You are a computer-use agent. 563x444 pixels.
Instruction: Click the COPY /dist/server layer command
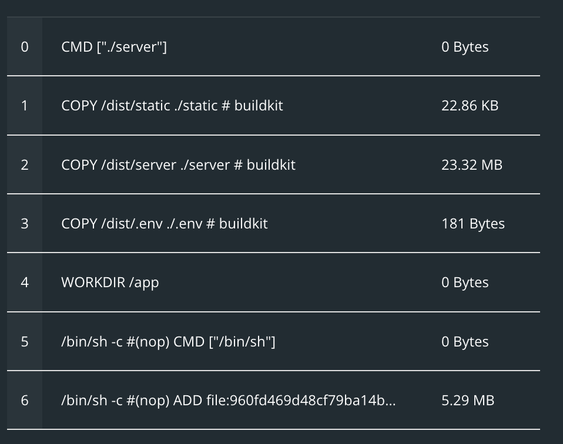pos(178,164)
